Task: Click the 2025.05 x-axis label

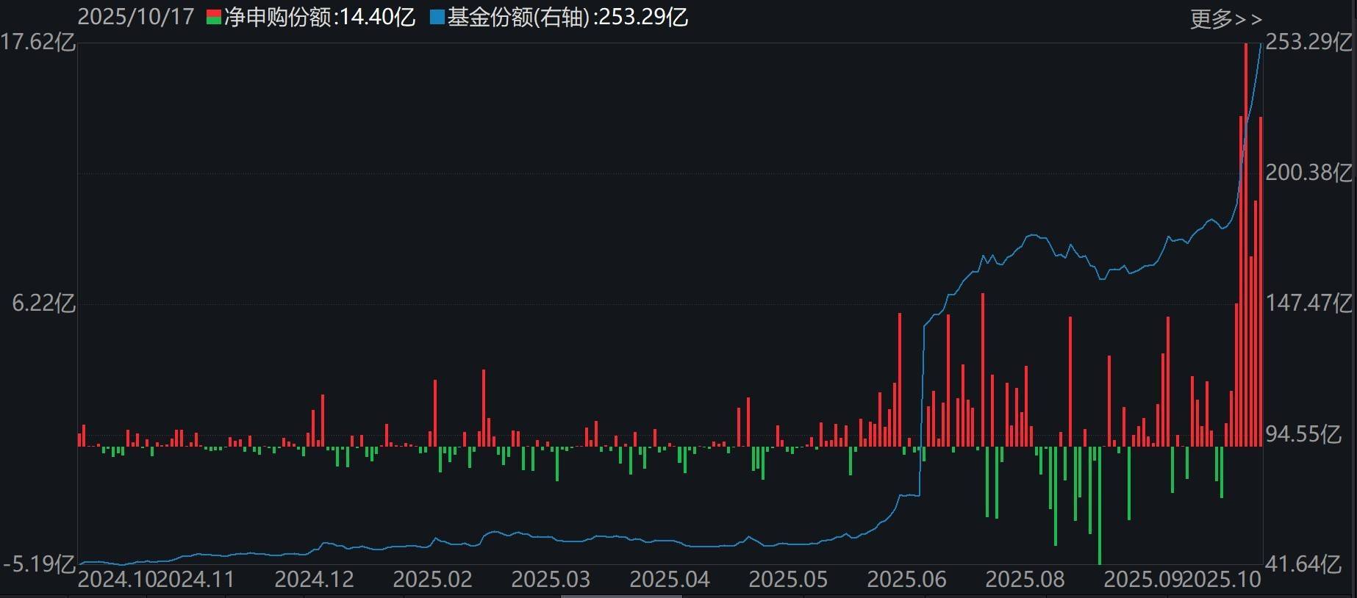Action: click(x=788, y=579)
